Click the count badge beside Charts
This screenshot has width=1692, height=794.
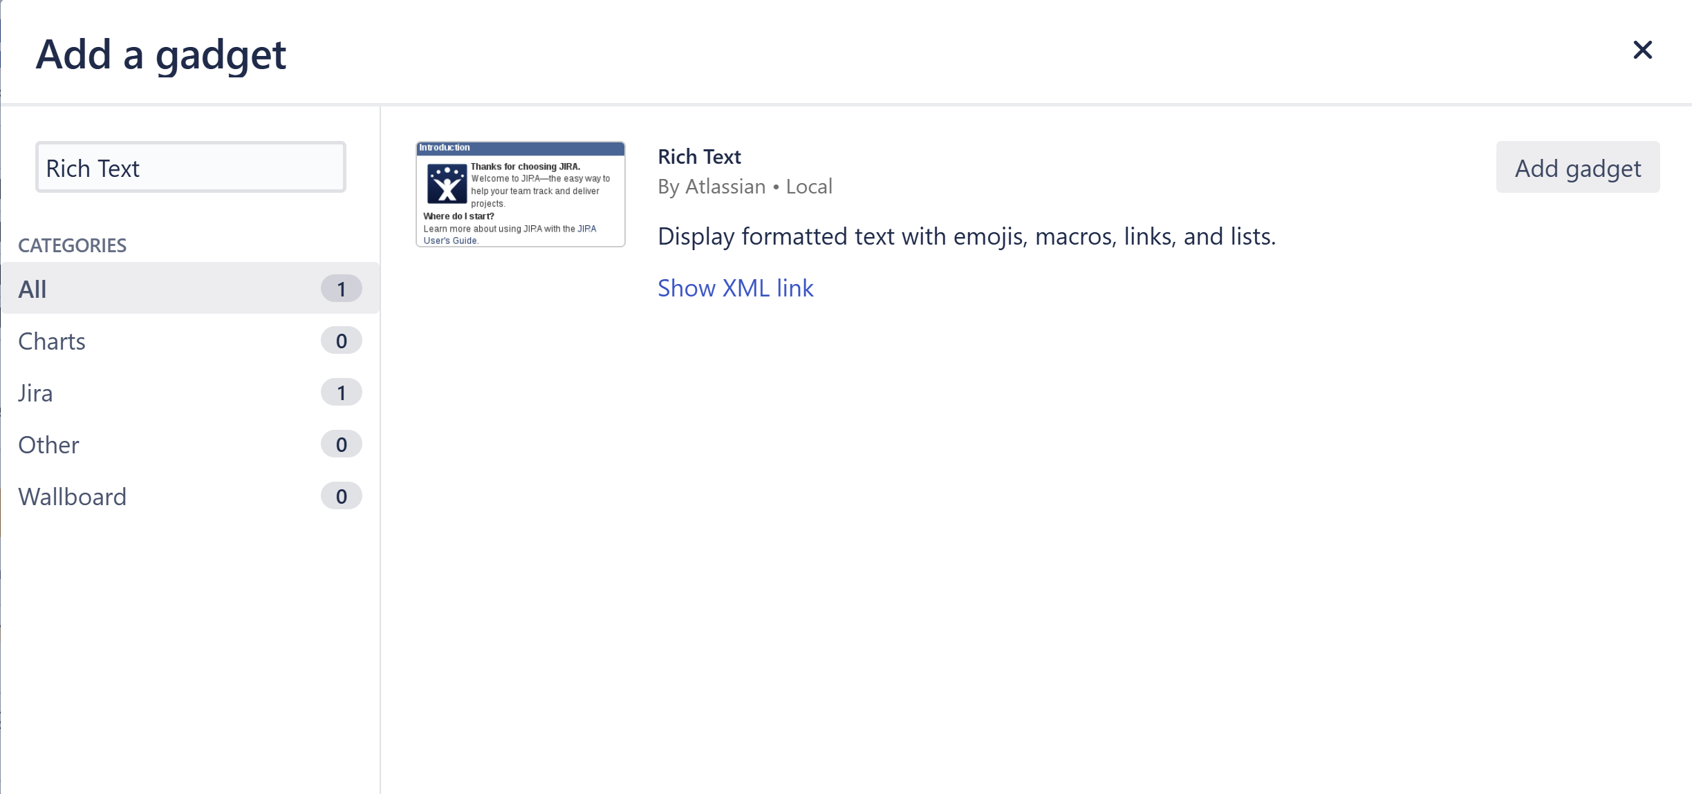click(341, 341)
